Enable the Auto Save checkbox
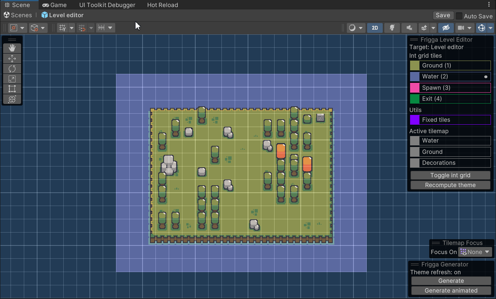Image resolution: width=496 pixels, height=299 pixels. pyautogui.click(x=459, y=16)
